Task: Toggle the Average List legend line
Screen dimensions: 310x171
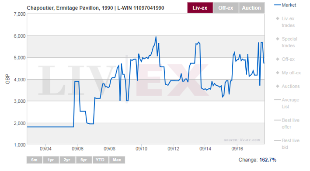Action: [x=287, y=103]
